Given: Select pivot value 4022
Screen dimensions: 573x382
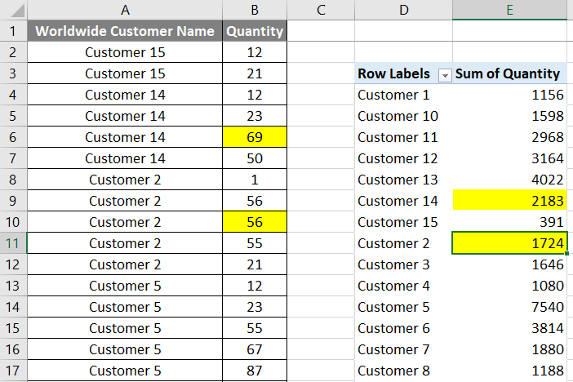Looking at the screenshot, I should point(510,180).
